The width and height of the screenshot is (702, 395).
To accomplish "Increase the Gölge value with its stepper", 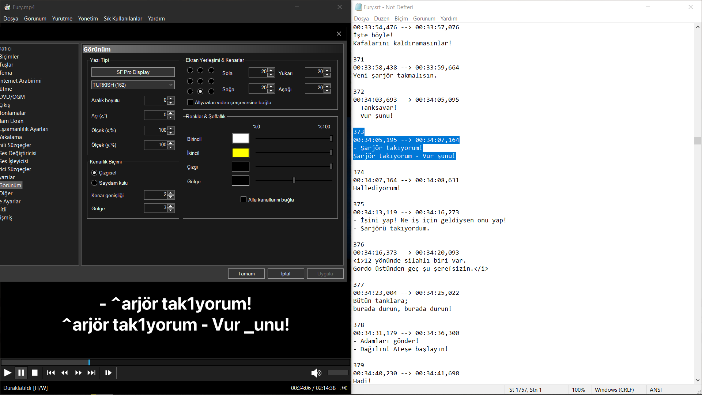I will click(x=170, y=206).
